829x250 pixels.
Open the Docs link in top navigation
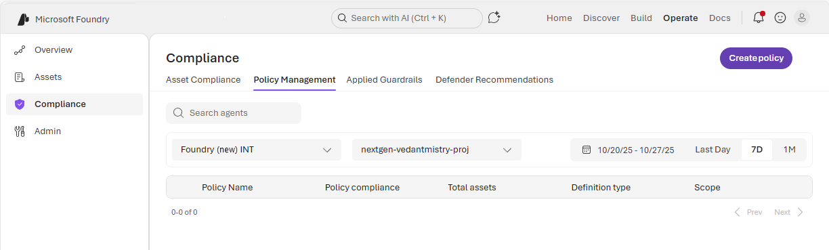pyautogui.click(x=719, y=18)
